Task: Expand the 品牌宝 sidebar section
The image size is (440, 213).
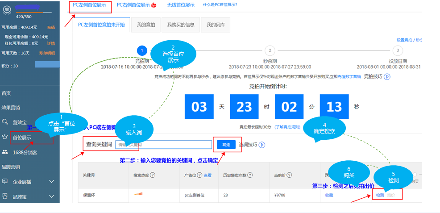Action: point(51,196)
